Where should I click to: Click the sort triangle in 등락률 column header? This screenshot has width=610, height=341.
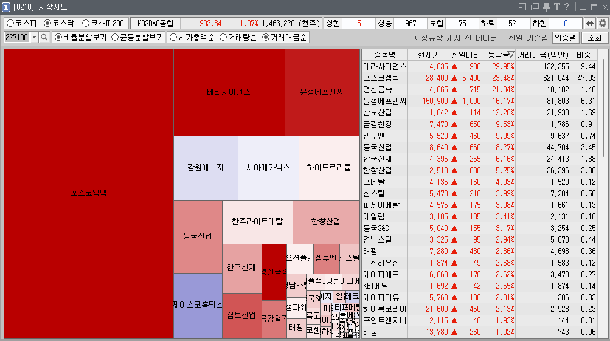(511, 55)
